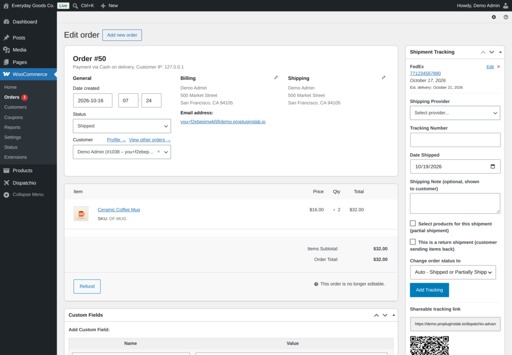Collapse the Custom Fields panel

(394, 315)
